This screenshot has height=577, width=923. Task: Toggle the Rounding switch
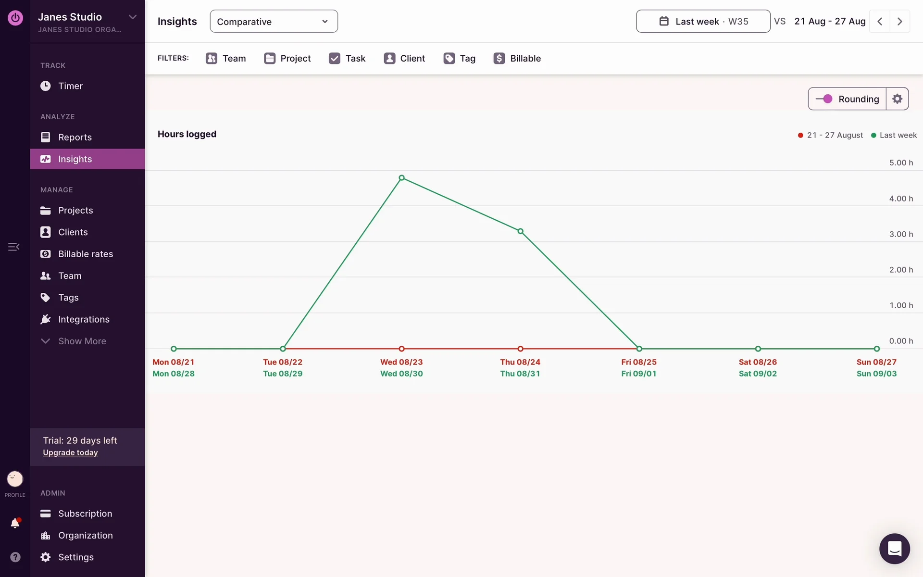click(824, 99)
